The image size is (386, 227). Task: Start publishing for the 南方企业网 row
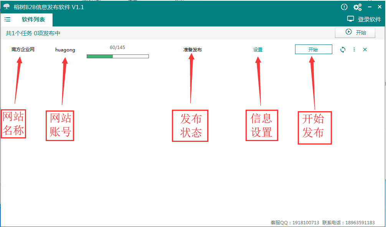[x=313, y=49]
